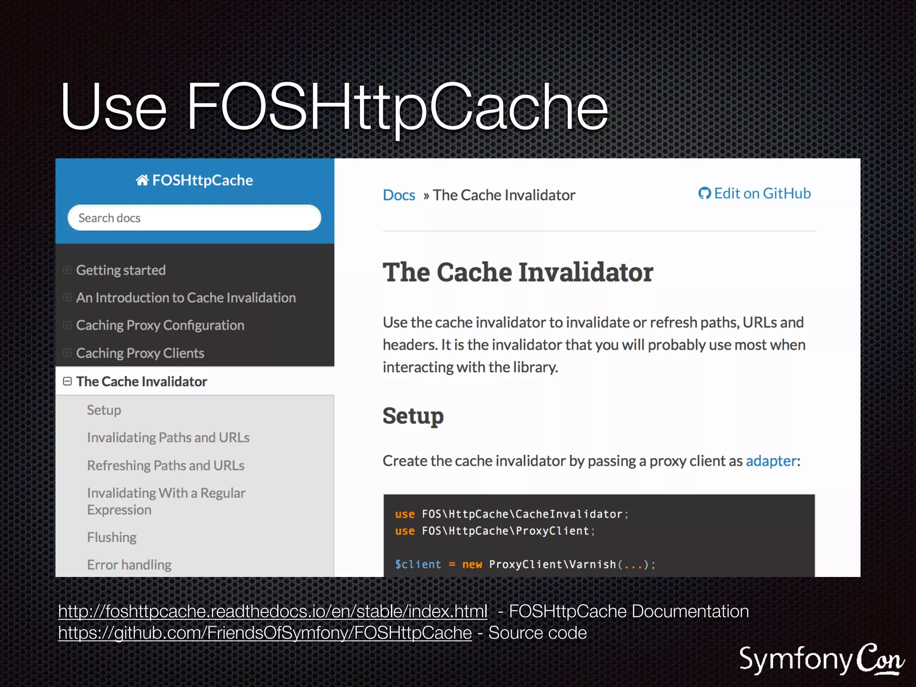
Task: Focus the Search docs field
Action: click(x=195, y=218)
